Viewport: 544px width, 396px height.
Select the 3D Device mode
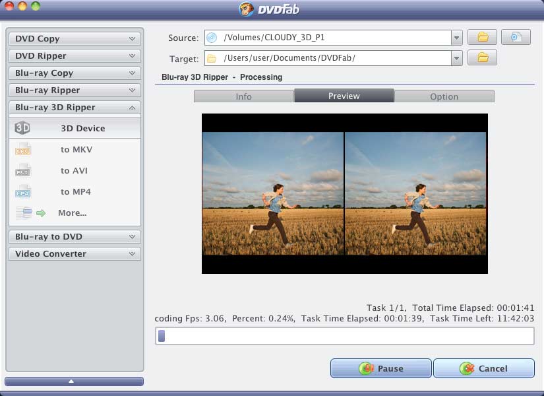[x=75, y=128]
